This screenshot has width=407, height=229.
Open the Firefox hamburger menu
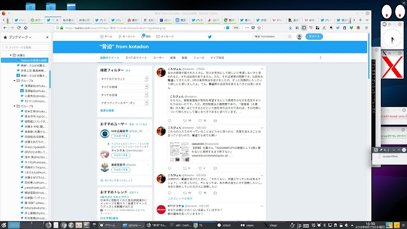[x=366, y=28]
